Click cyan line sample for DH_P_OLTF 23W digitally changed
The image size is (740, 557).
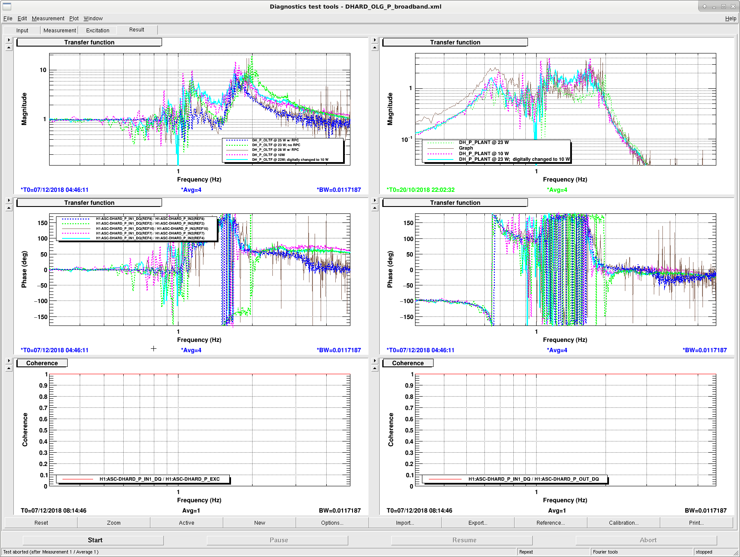tap(237, 160)
